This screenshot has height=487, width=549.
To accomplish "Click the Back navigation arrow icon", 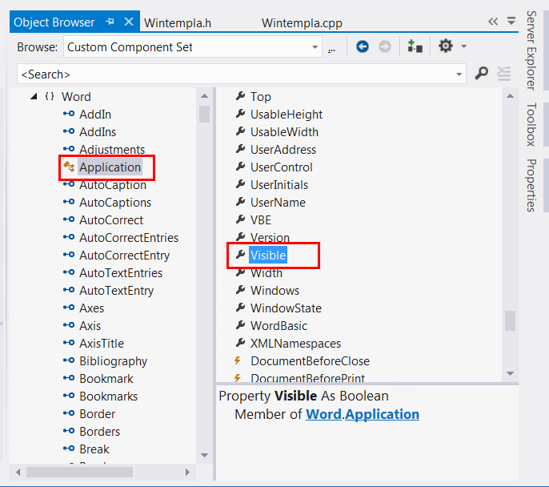I will click(x=363, y=46).
